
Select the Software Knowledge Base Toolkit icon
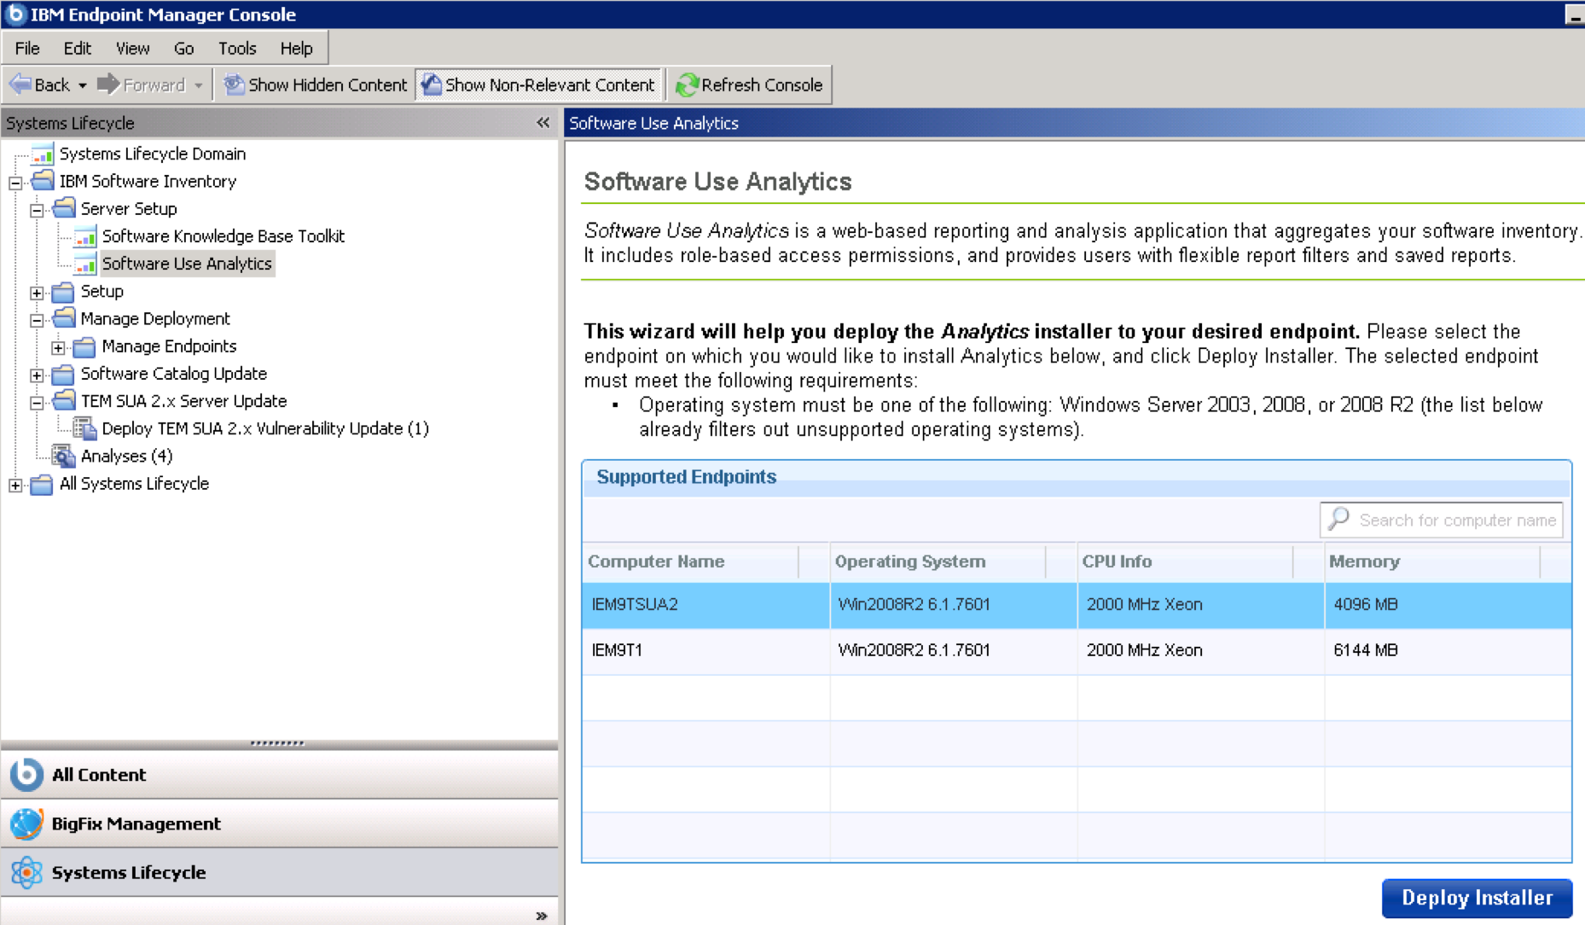(x=85, y=236)
